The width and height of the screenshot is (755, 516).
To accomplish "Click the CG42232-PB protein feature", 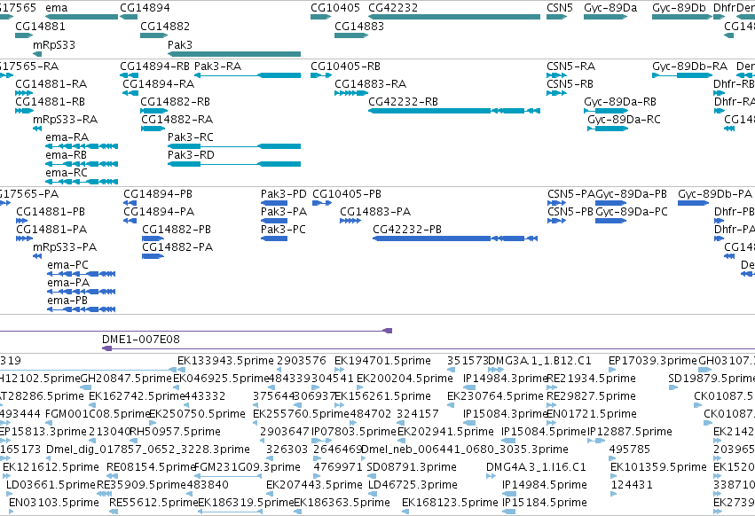I will [x=455, y=238].
